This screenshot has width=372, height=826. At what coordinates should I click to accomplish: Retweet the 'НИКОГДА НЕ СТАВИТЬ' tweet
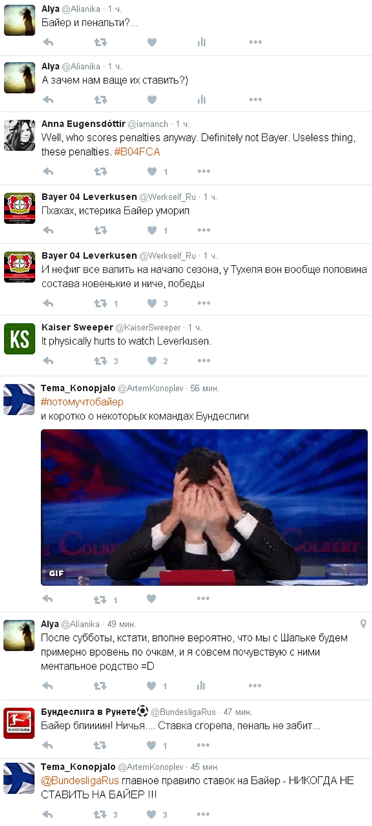coord(100,814)
